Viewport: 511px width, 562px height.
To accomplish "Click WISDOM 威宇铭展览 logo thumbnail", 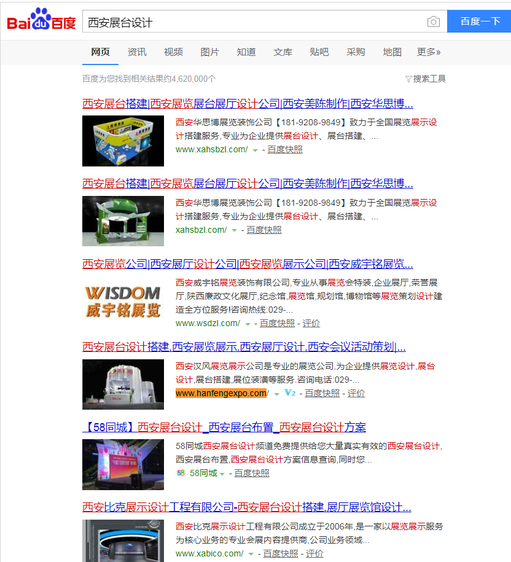I will (123, 302).
